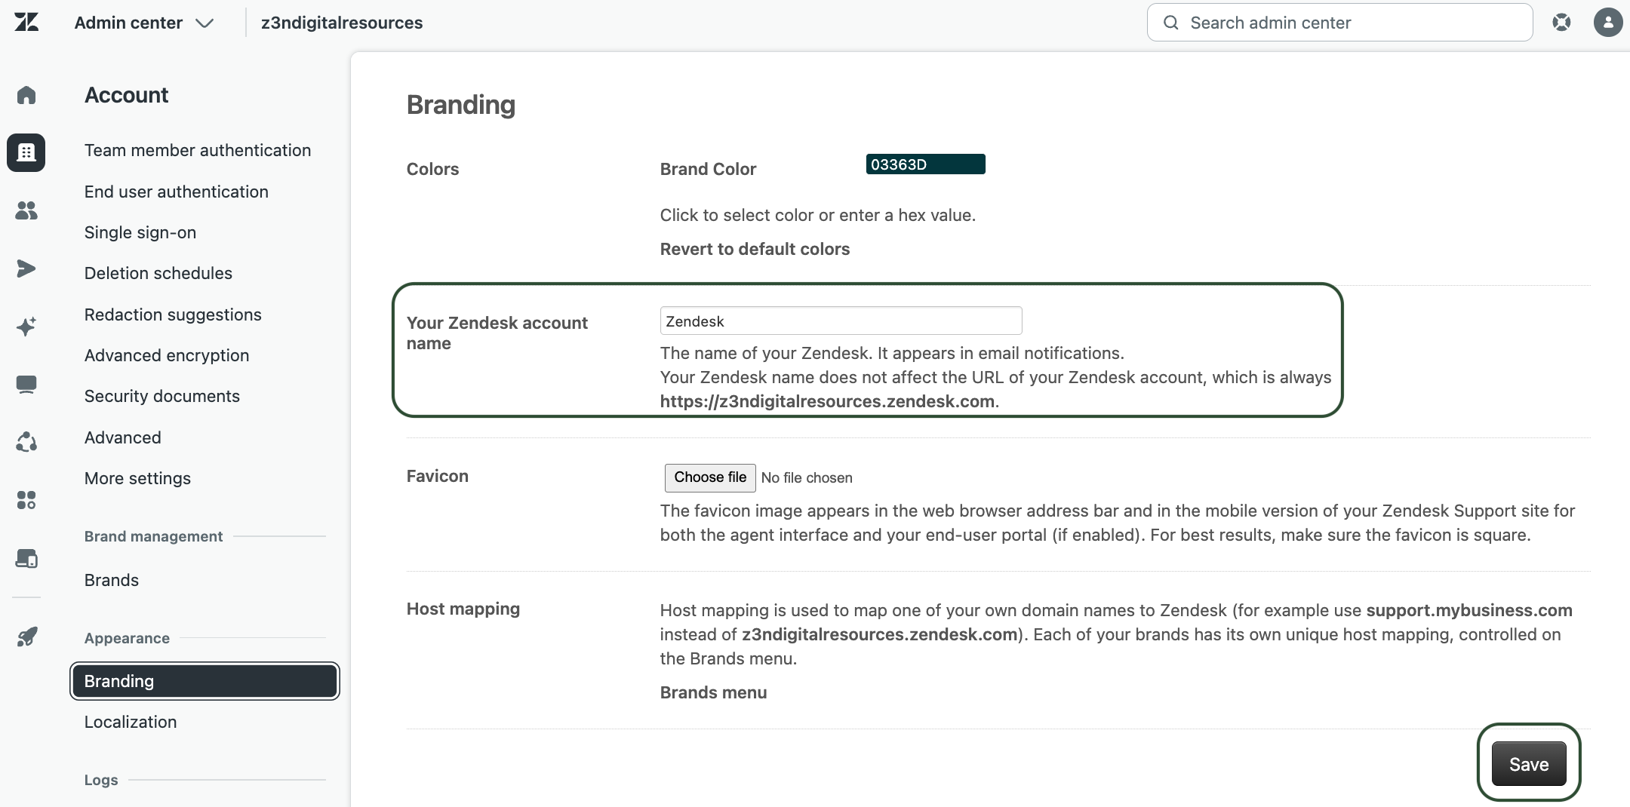Open Security documents page
This screenshot has width=1630, height=807.
(162, 396)
